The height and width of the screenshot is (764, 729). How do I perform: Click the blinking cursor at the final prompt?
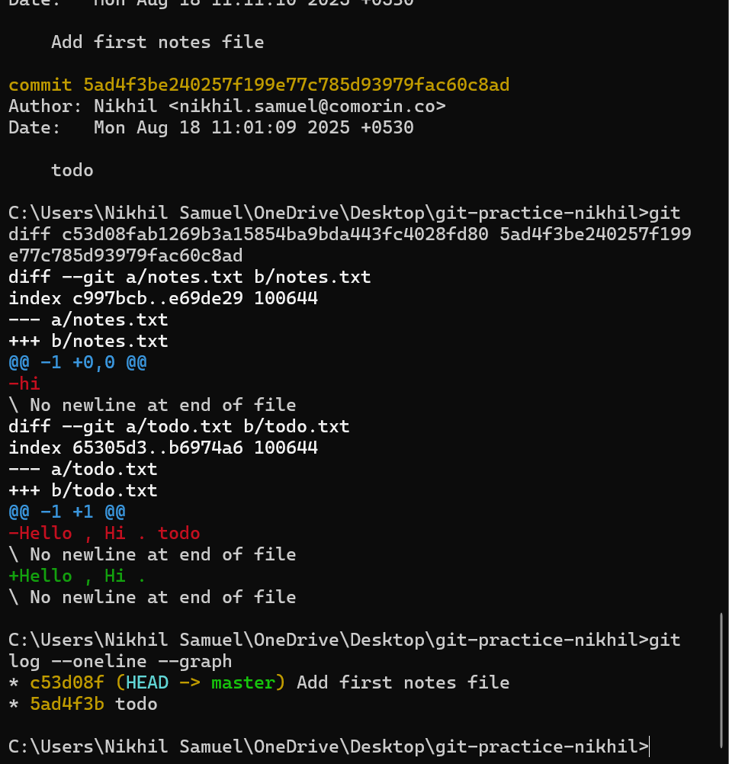tap(649, 746)
